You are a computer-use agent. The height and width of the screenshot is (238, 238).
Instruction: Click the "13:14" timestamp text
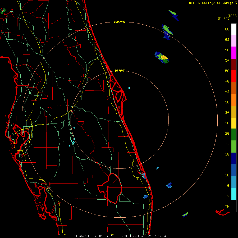161,236
